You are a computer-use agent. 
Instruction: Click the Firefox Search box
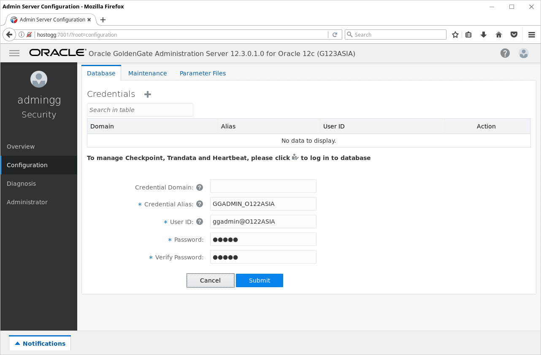coord(395,35)
